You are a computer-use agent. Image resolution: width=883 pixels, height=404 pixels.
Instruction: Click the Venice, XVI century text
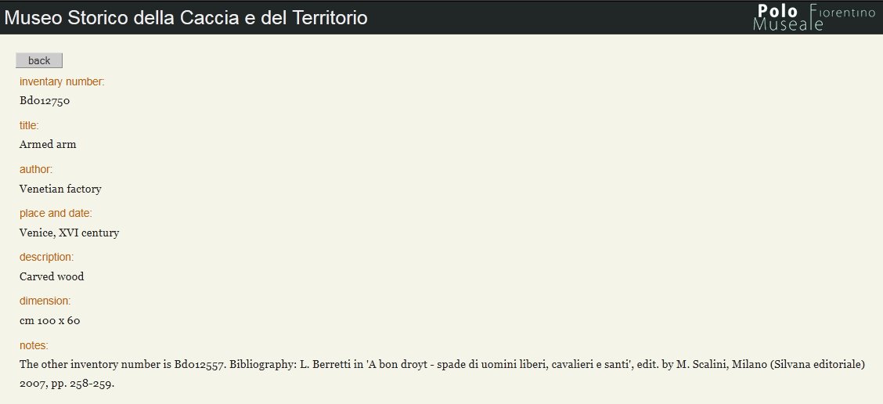69,233
